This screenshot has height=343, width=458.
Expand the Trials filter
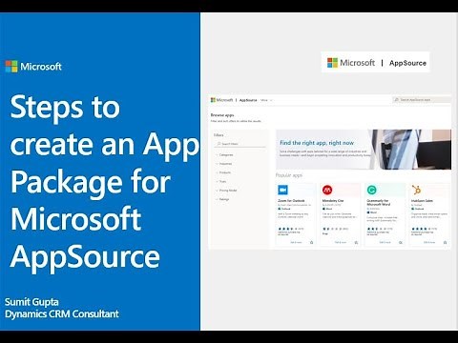(221, 181)
